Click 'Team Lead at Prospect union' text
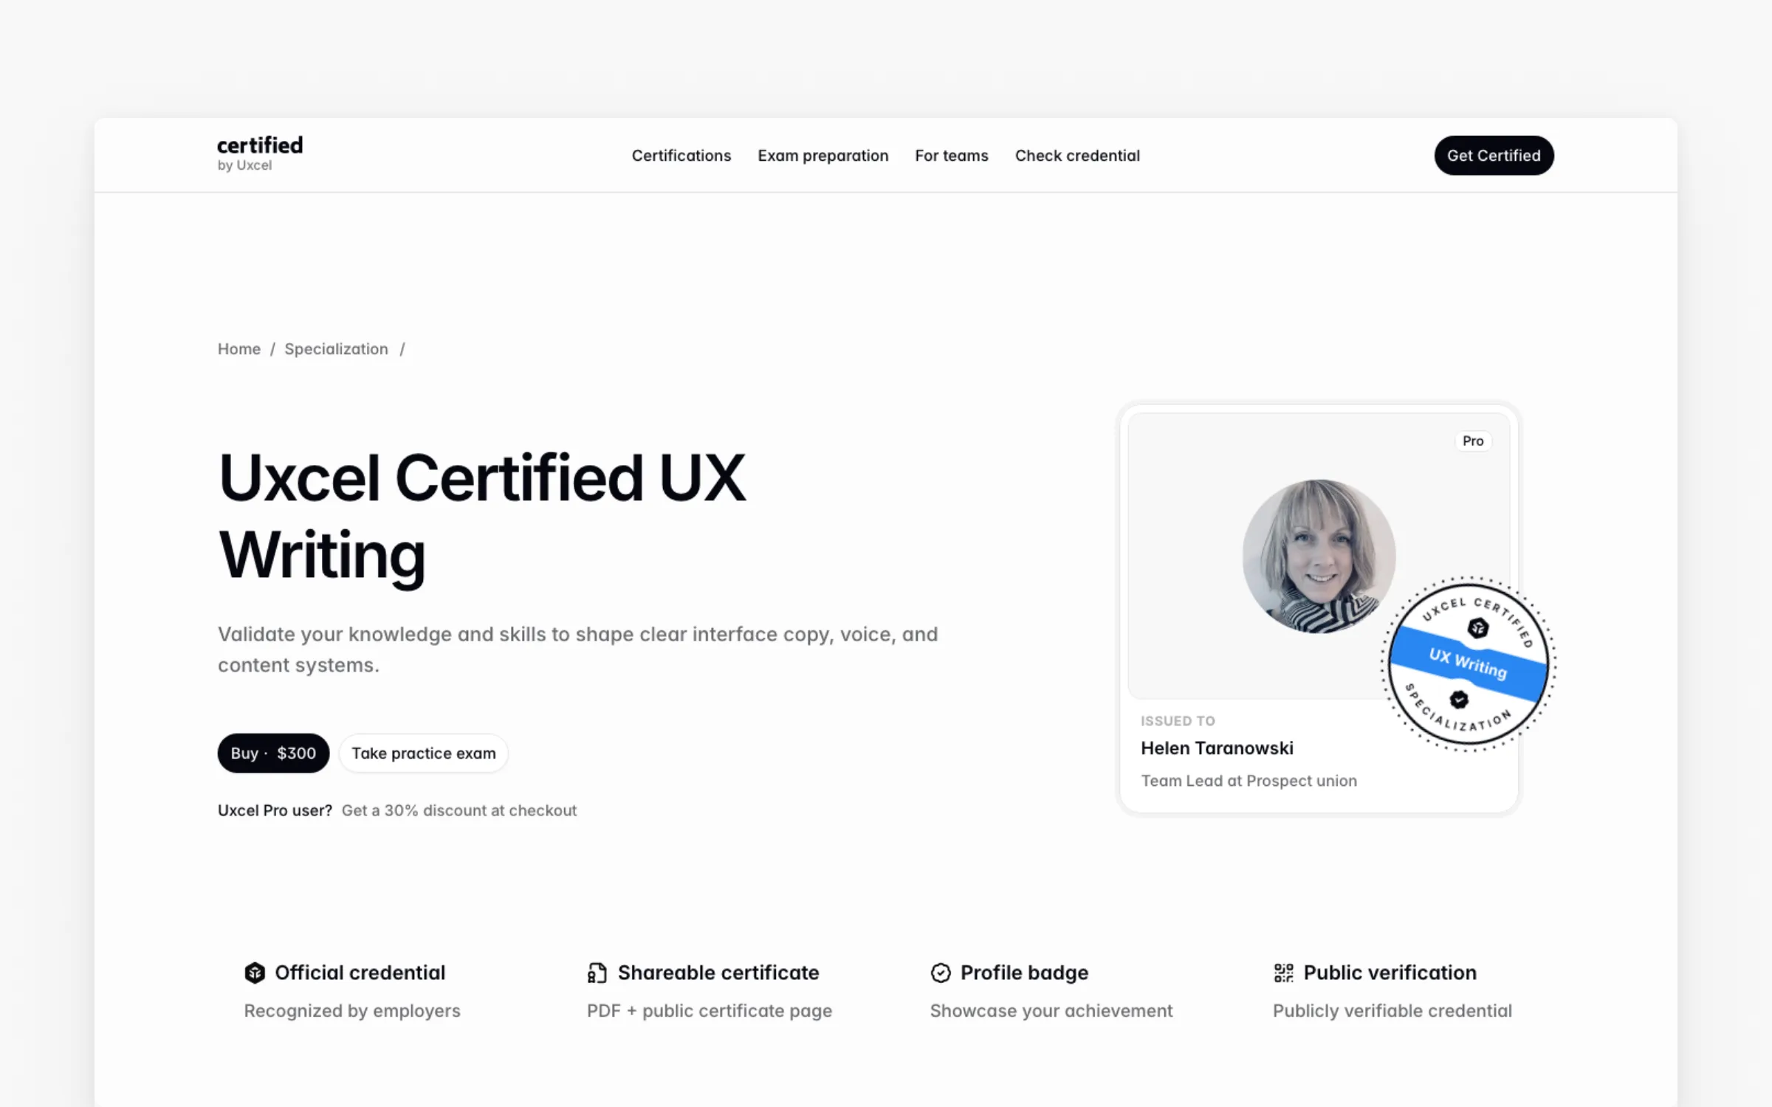 pos(1249,781)
